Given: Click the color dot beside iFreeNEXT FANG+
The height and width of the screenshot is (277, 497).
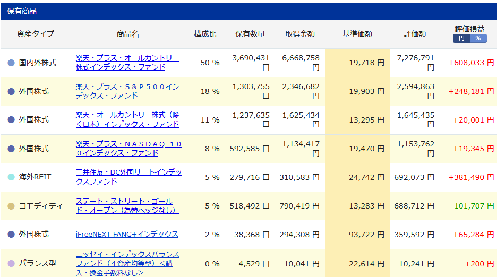Looking at the screenshot, I should click(x=11, y=234).
